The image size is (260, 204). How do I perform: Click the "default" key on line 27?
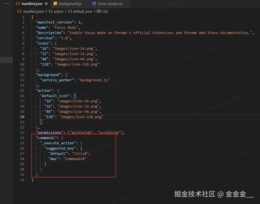tap(58, 154)
